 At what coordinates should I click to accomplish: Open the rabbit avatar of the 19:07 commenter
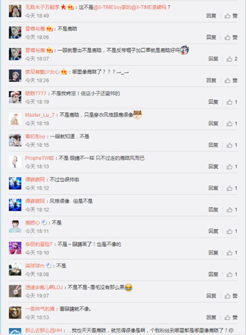click(x=15, y=291)
